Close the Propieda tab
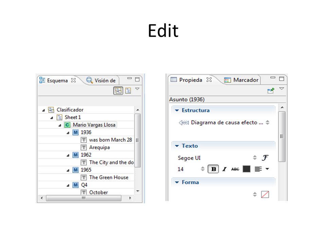 coord(209,80)
